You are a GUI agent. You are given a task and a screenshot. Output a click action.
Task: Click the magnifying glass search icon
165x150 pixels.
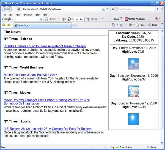pyautogui.click(x=158, y=9)
